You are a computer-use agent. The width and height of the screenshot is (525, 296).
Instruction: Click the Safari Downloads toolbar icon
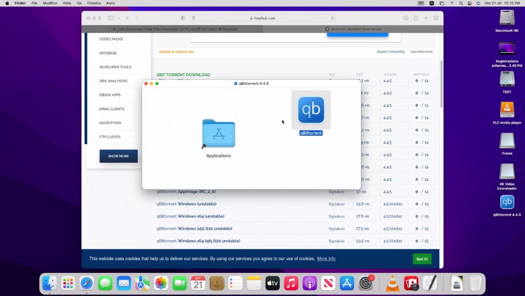[x=406, y=18]
